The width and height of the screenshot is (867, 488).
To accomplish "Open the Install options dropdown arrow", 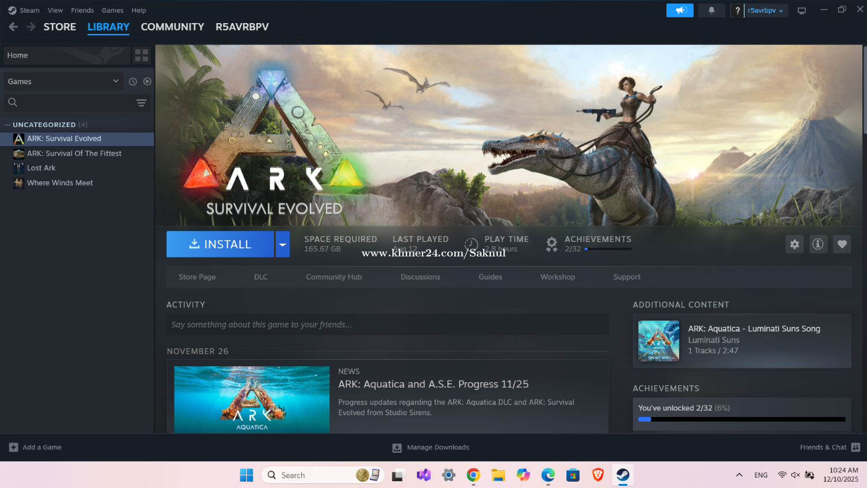I will coord(283,244).
